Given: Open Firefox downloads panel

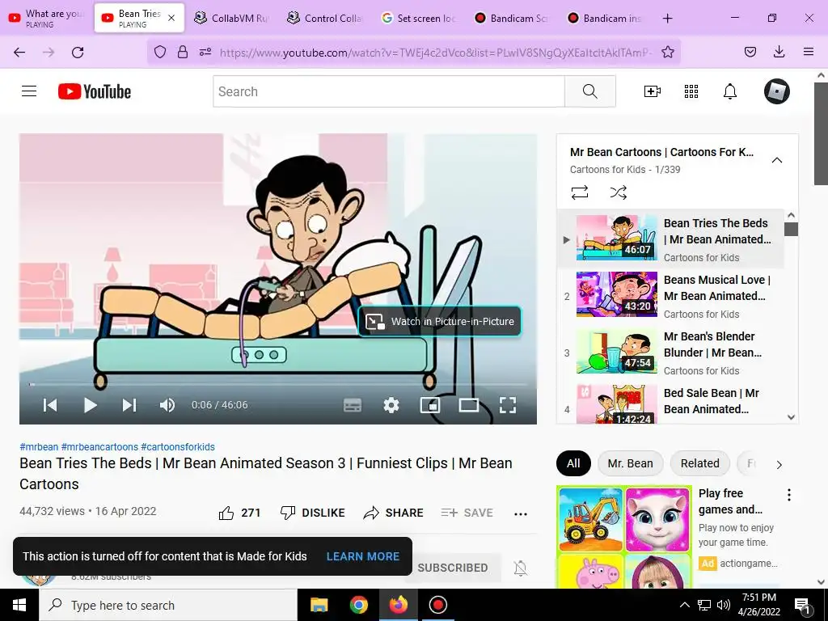Looking at the screenshot, I should pos(779,52).
